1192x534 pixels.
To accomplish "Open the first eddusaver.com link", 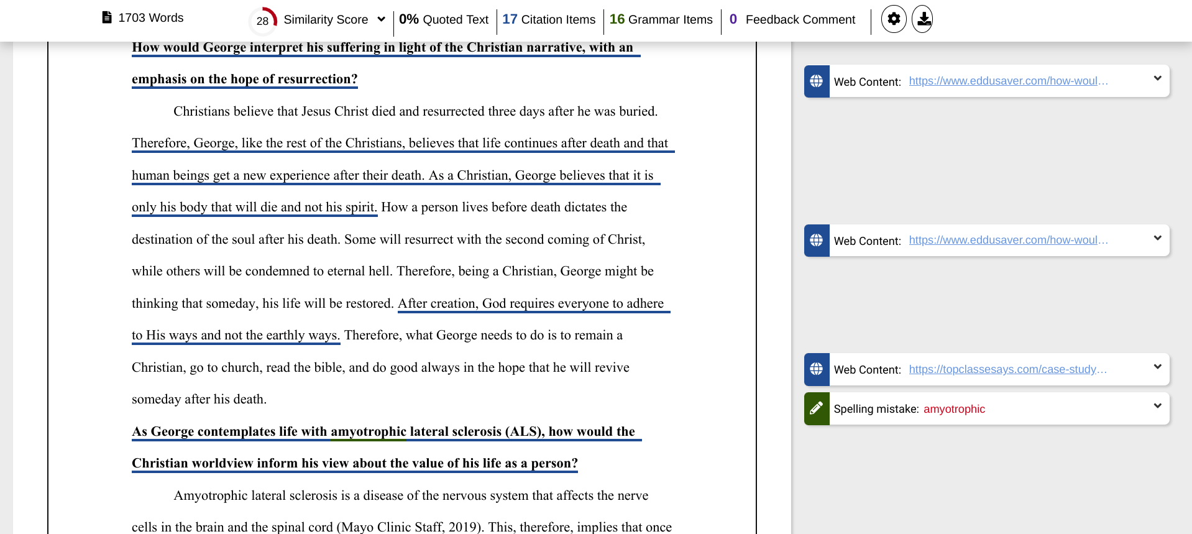I will pos(1008,81).
